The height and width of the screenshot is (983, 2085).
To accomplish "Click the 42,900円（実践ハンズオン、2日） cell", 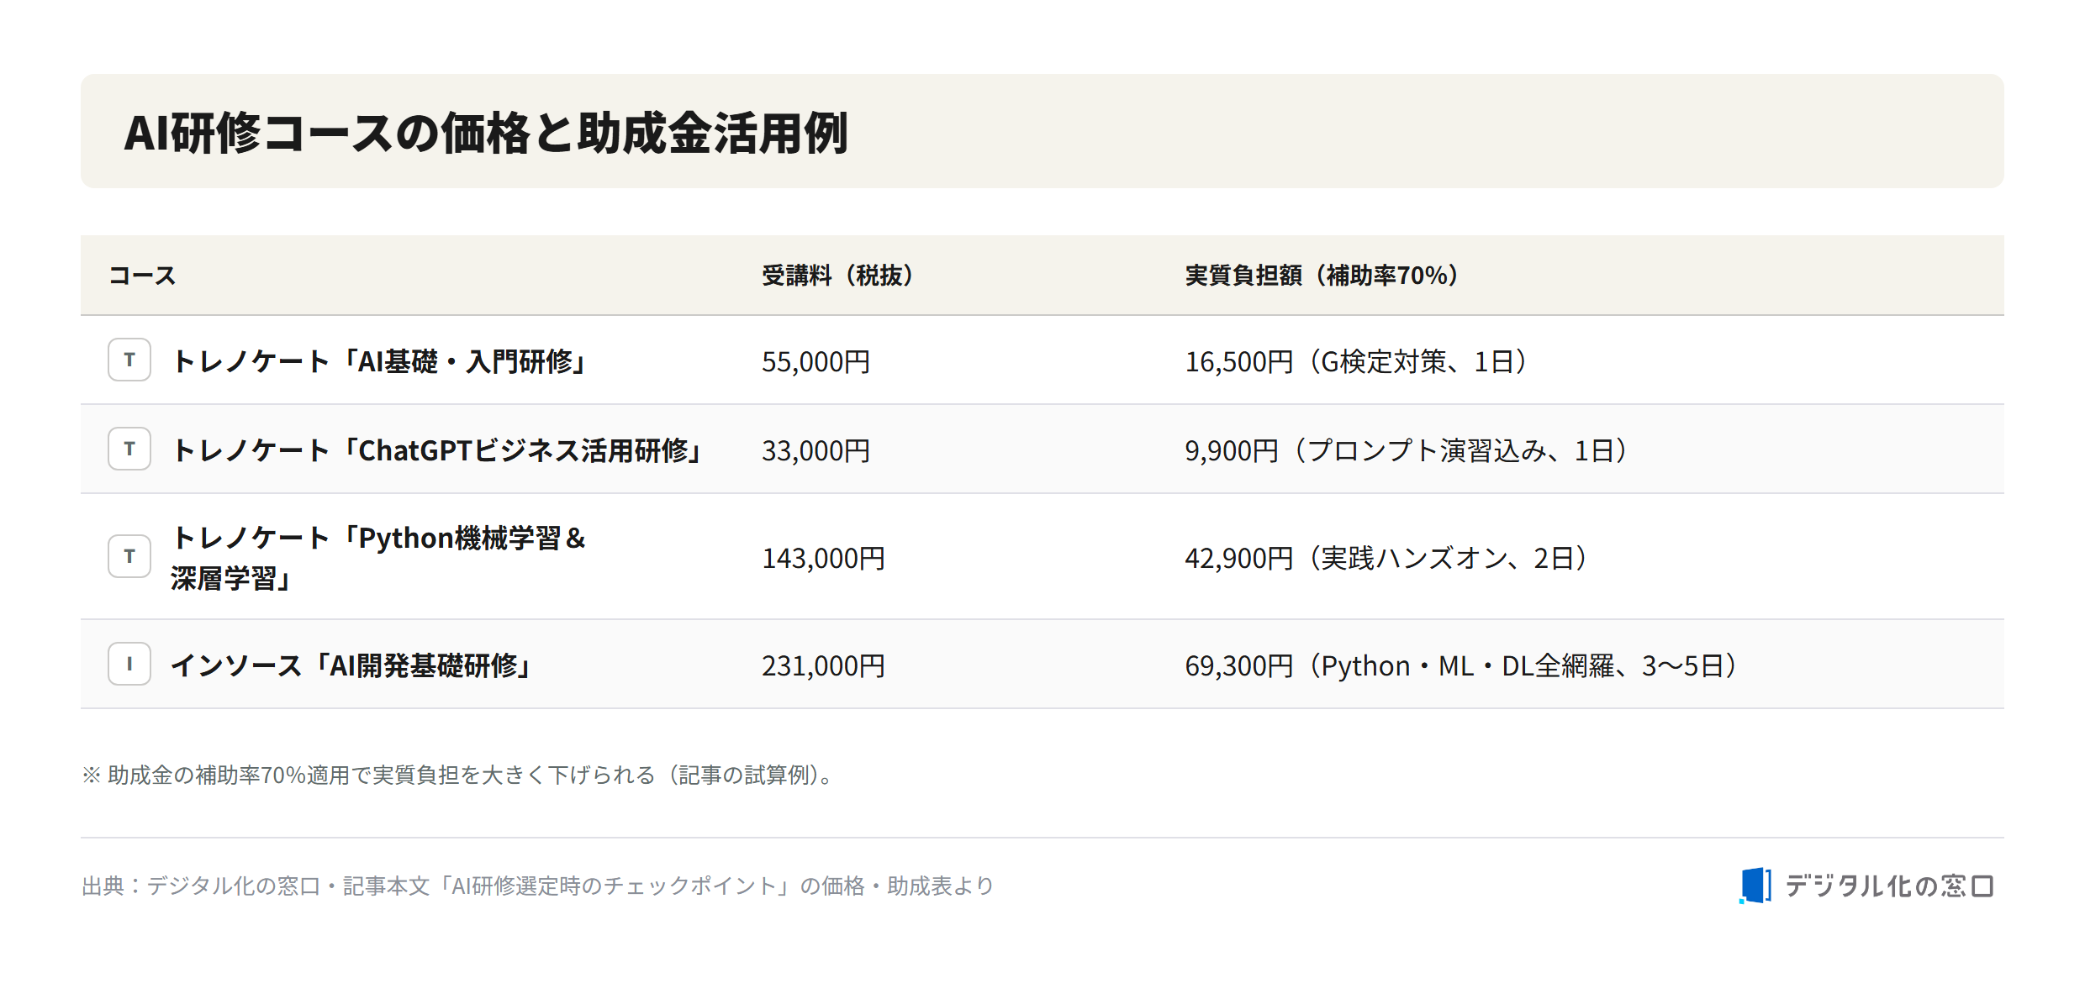I will pos(1386,558).
